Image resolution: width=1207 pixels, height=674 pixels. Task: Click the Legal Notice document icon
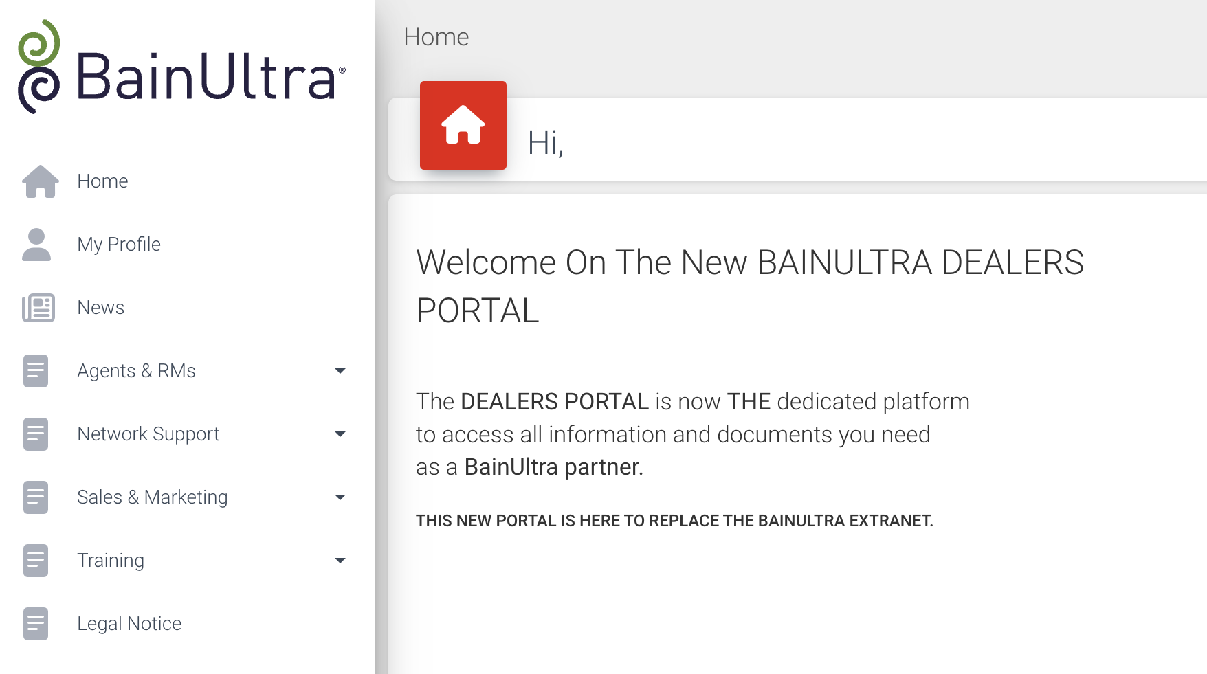36,624
